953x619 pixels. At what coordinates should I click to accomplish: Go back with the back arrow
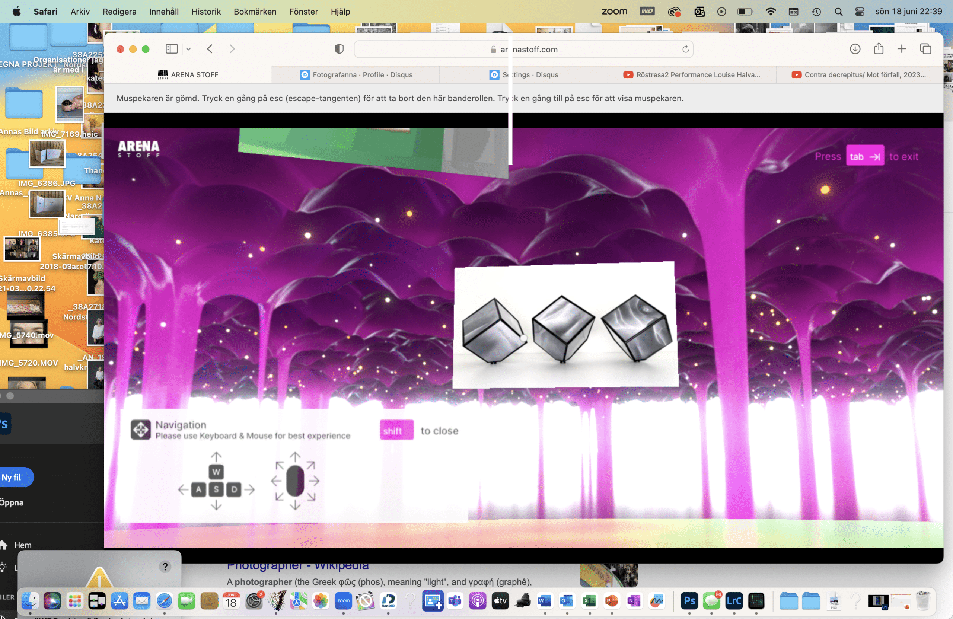click(210, 49)
